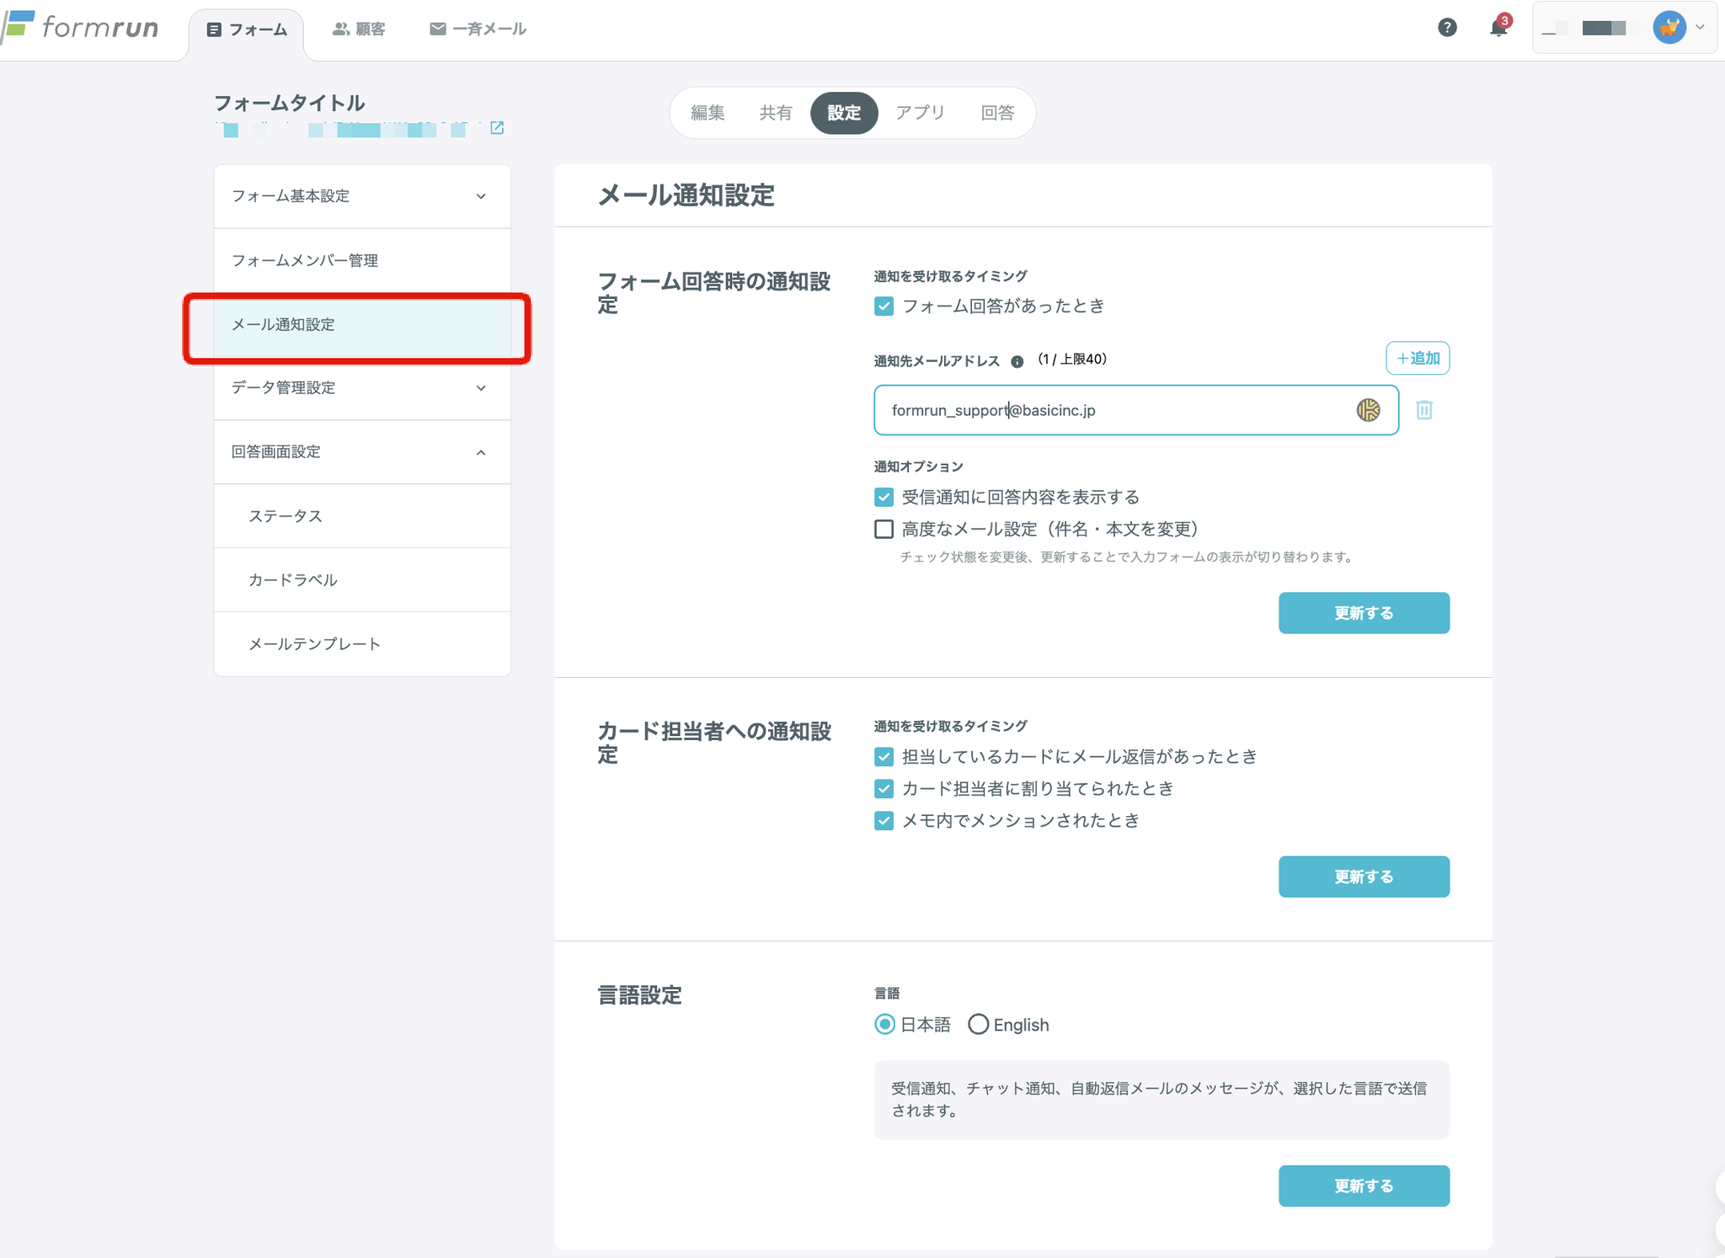The width and height of the screenshot is (1725, 1258).
Task: Open the notifications bell icon
Action: point(1498,28)
